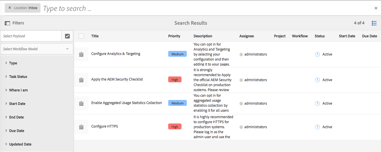
Task: Expand the Task Status filter
Action: 18,76
